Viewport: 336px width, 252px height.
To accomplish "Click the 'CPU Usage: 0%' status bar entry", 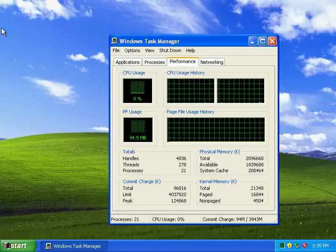I will coord(168,219).
